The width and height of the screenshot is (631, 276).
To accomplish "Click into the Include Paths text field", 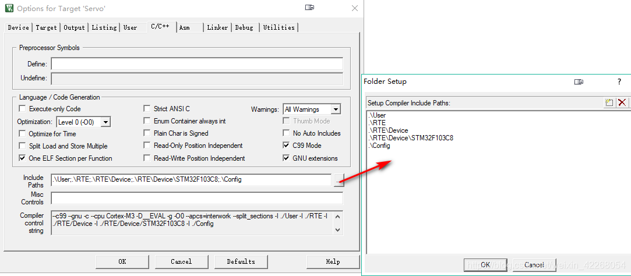I will pos(191,180).
